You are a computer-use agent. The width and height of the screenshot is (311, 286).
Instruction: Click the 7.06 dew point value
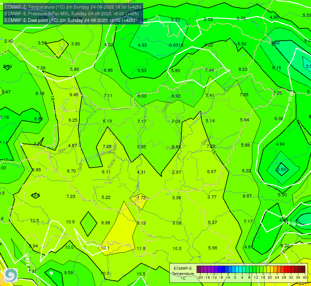pos(176,121)
